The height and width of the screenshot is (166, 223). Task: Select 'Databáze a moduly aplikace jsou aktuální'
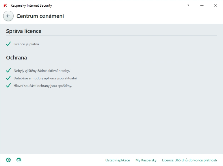[x=45, y=78]
